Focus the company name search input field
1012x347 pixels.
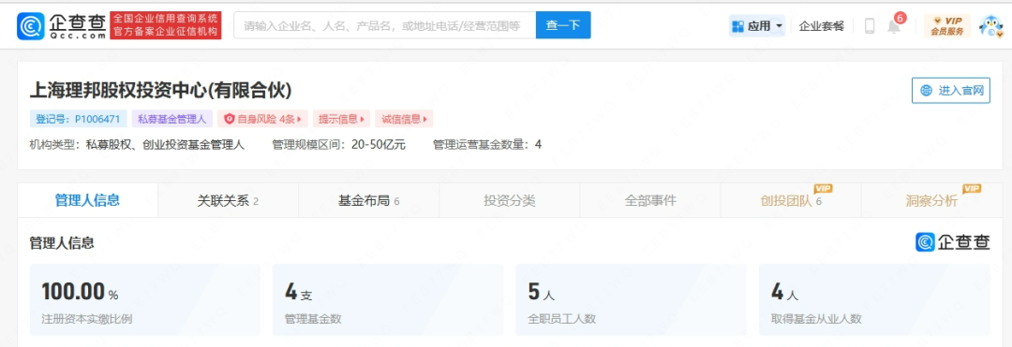pyautogui.click(x=385, y=25)
